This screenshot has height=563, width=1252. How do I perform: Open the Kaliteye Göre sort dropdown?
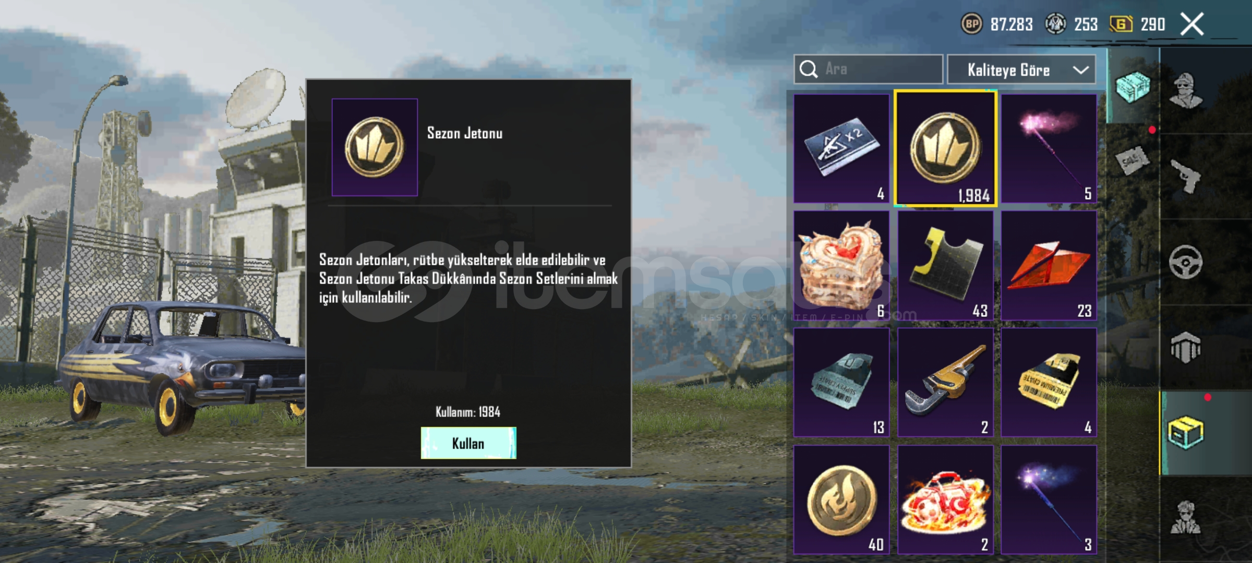[x=1021, y=69]
